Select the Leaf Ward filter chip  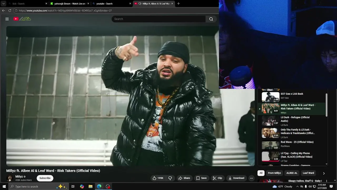pos(308,173)
